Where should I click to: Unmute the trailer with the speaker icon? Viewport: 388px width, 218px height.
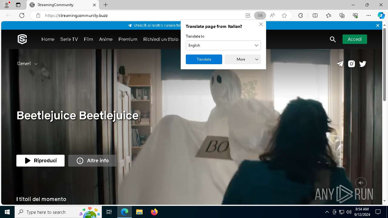pyautogui.click(x=361, y=183)
